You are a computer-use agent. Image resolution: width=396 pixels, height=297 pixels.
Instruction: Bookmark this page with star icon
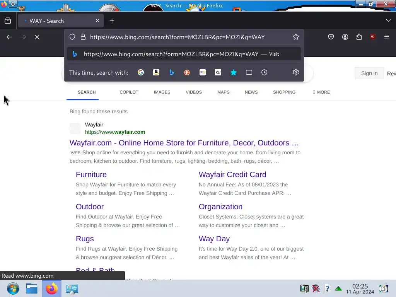point(296,37)
